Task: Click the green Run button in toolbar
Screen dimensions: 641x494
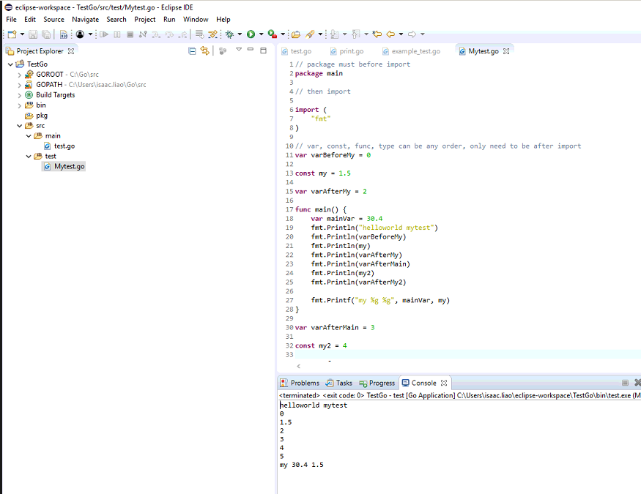Action: [251, 34]
